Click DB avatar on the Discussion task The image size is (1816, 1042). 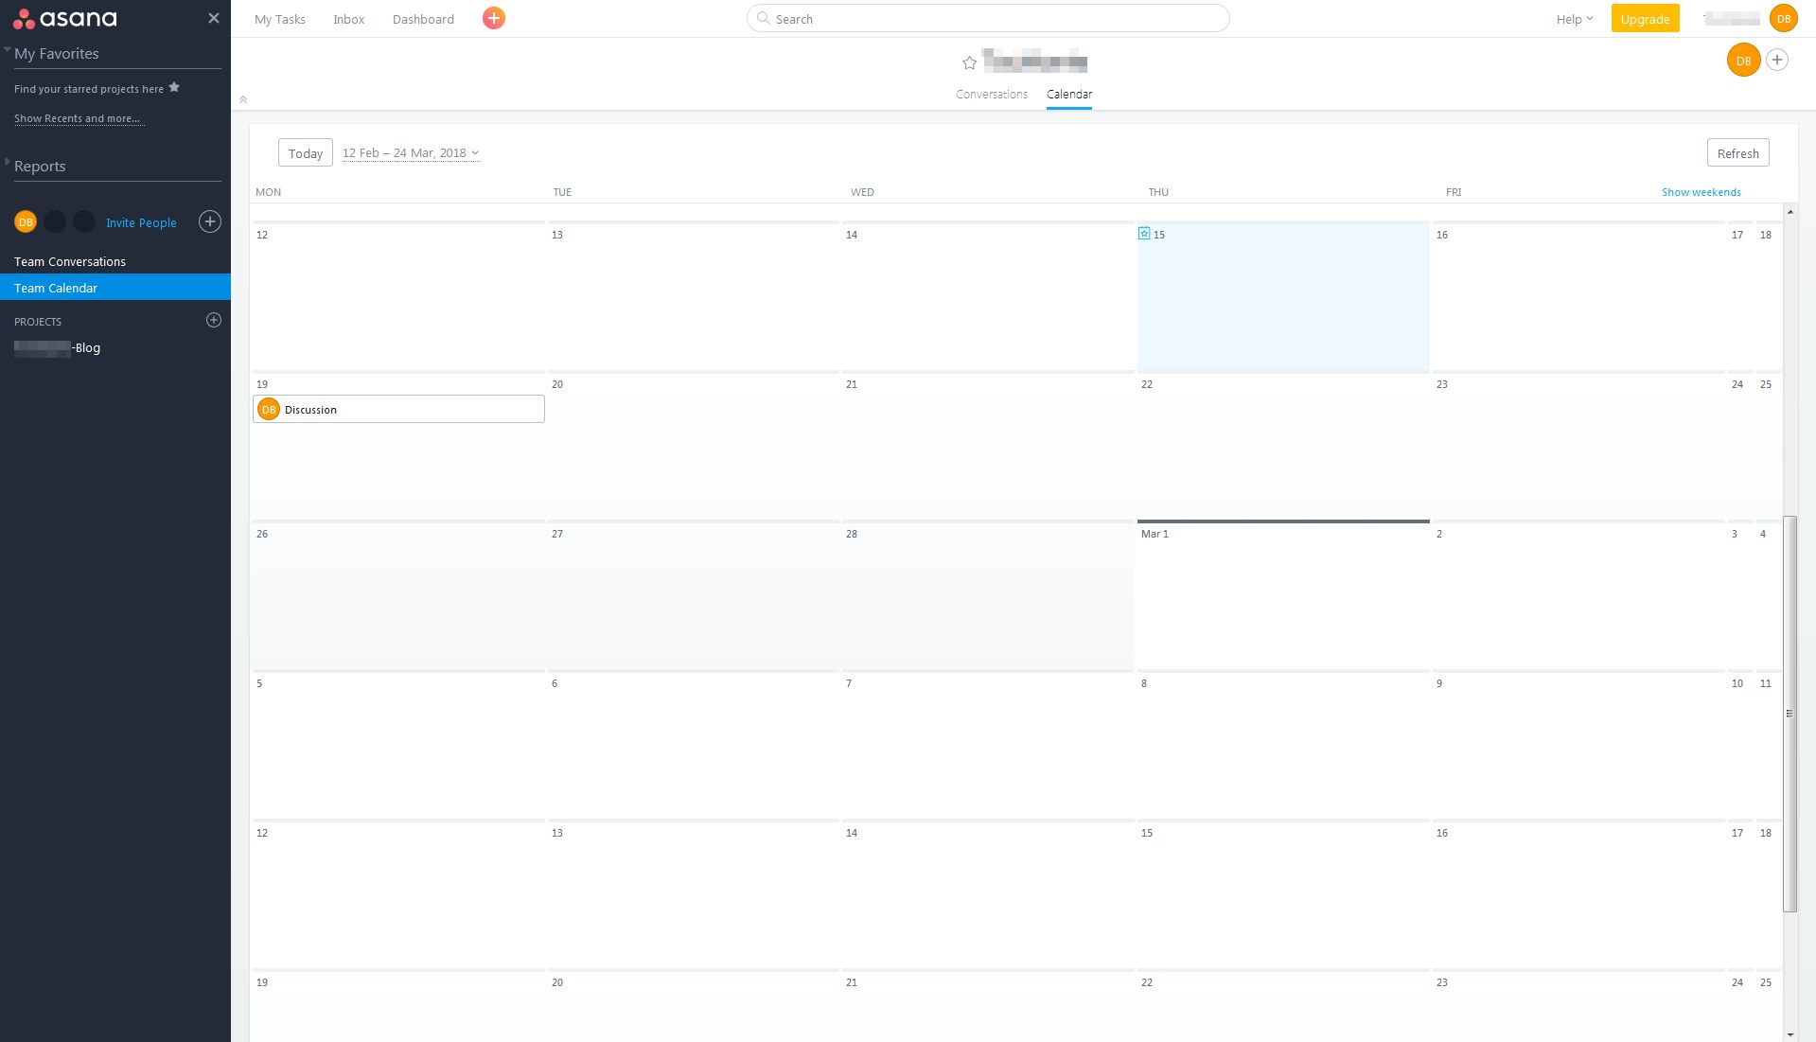[269, 409]
